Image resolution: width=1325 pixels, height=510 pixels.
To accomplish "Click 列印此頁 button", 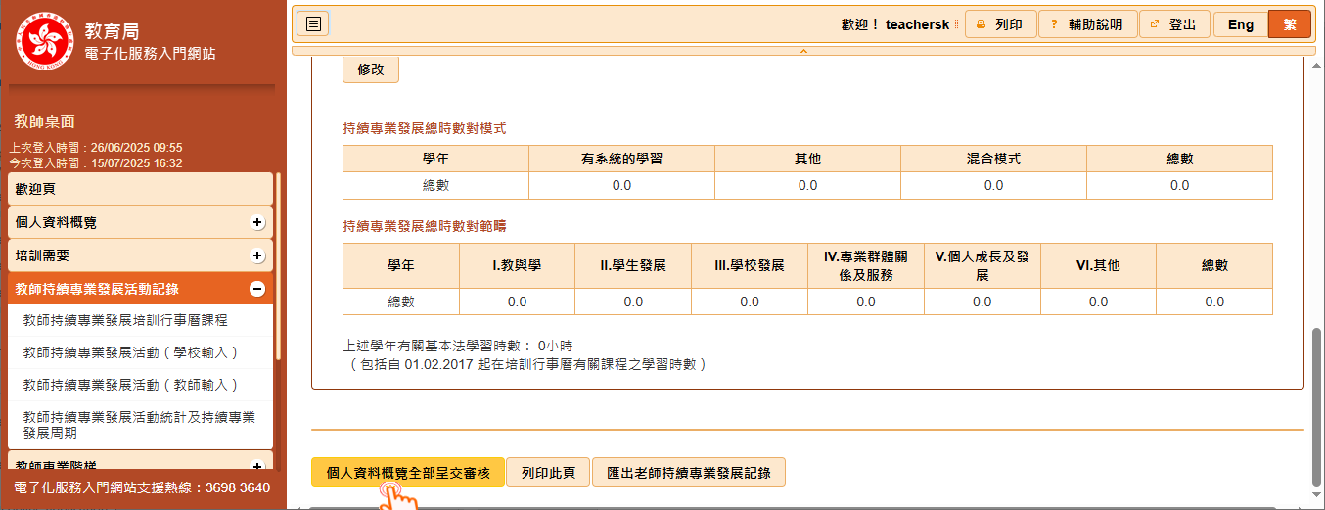I will point(548,472).
